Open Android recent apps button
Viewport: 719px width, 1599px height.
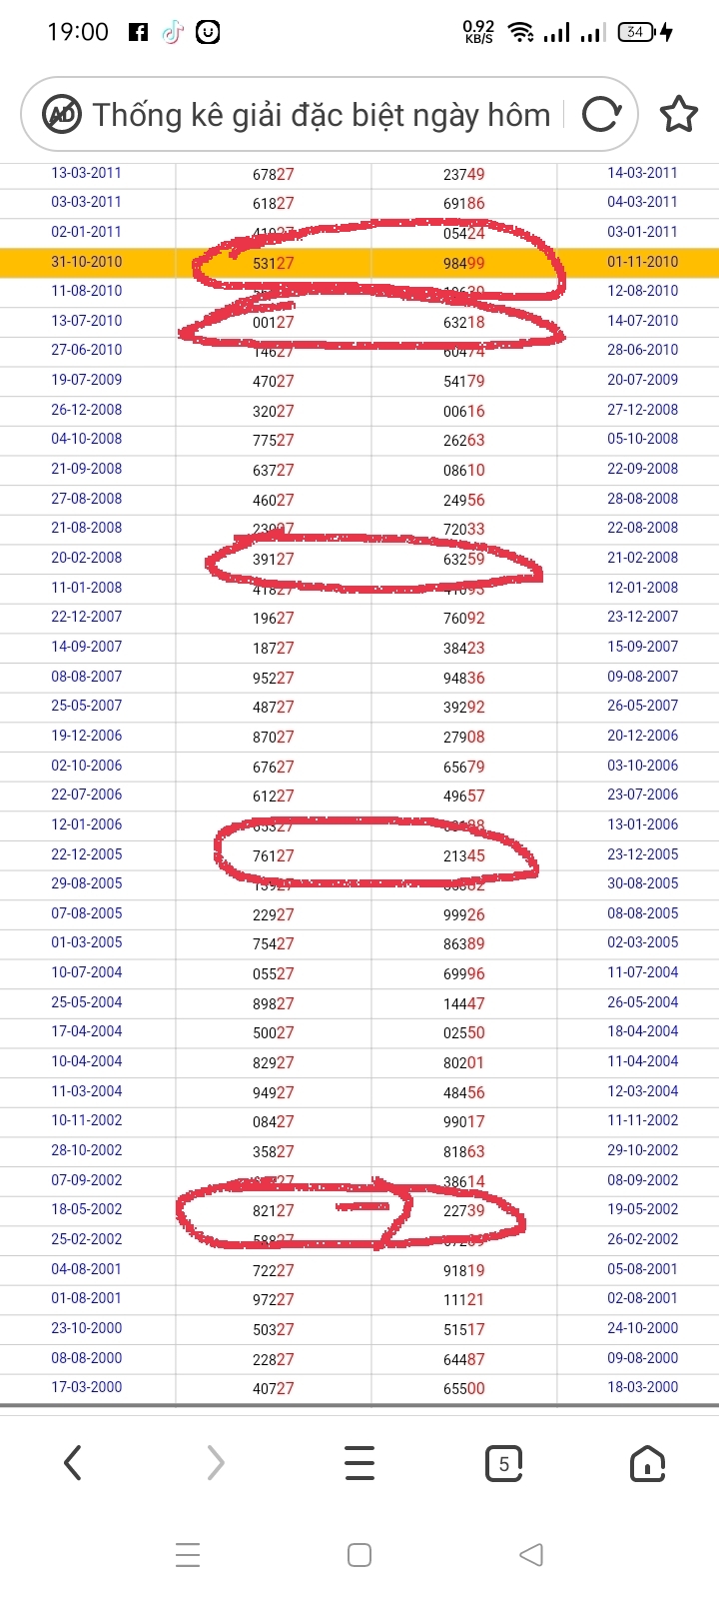(188, 1555)
